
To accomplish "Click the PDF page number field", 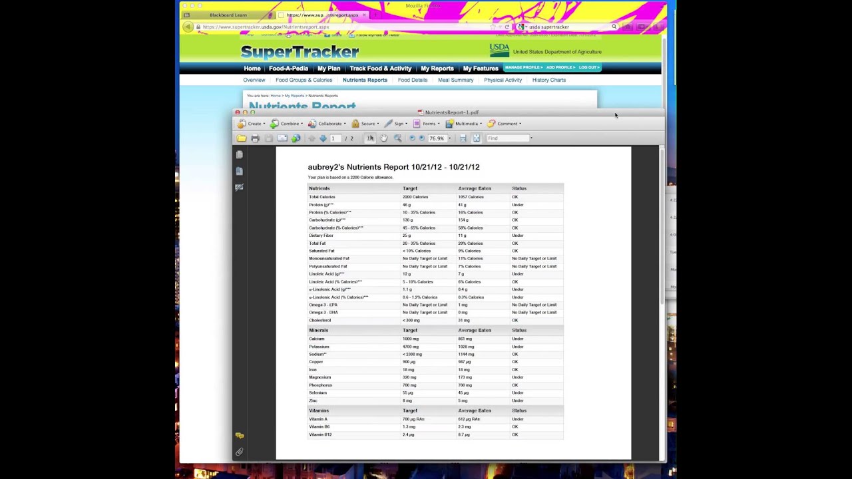I will click(x=335, y=138).
